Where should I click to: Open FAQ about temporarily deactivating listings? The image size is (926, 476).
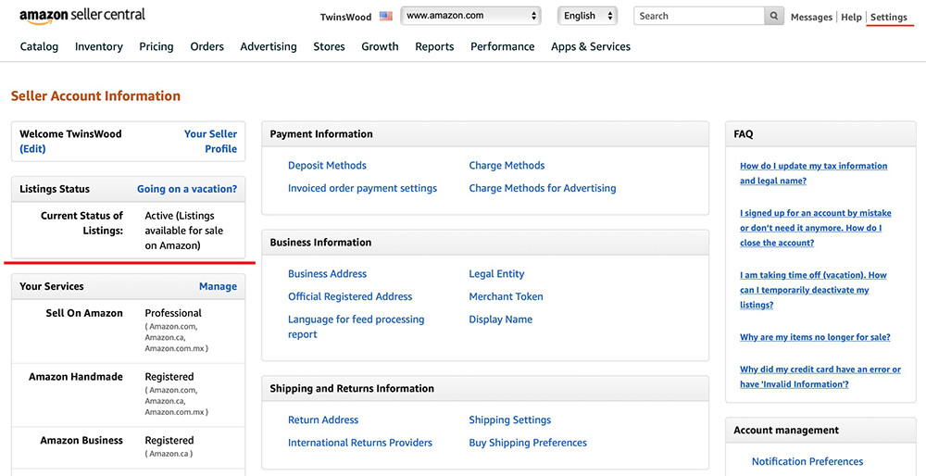click(813, 290)
